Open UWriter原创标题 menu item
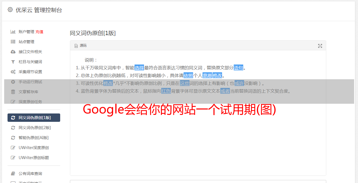358x183 pixels. click(34, 158)
